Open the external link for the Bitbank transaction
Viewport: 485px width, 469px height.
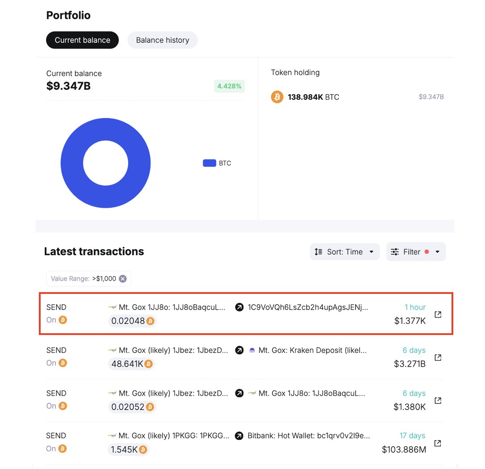[x=438, y=443]
